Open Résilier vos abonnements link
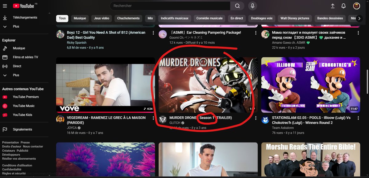The width and height of the screenshot is (369, 178). (19, 159)
